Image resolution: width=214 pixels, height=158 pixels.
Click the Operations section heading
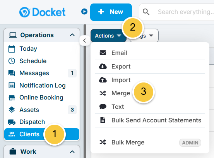pos(37,35)
